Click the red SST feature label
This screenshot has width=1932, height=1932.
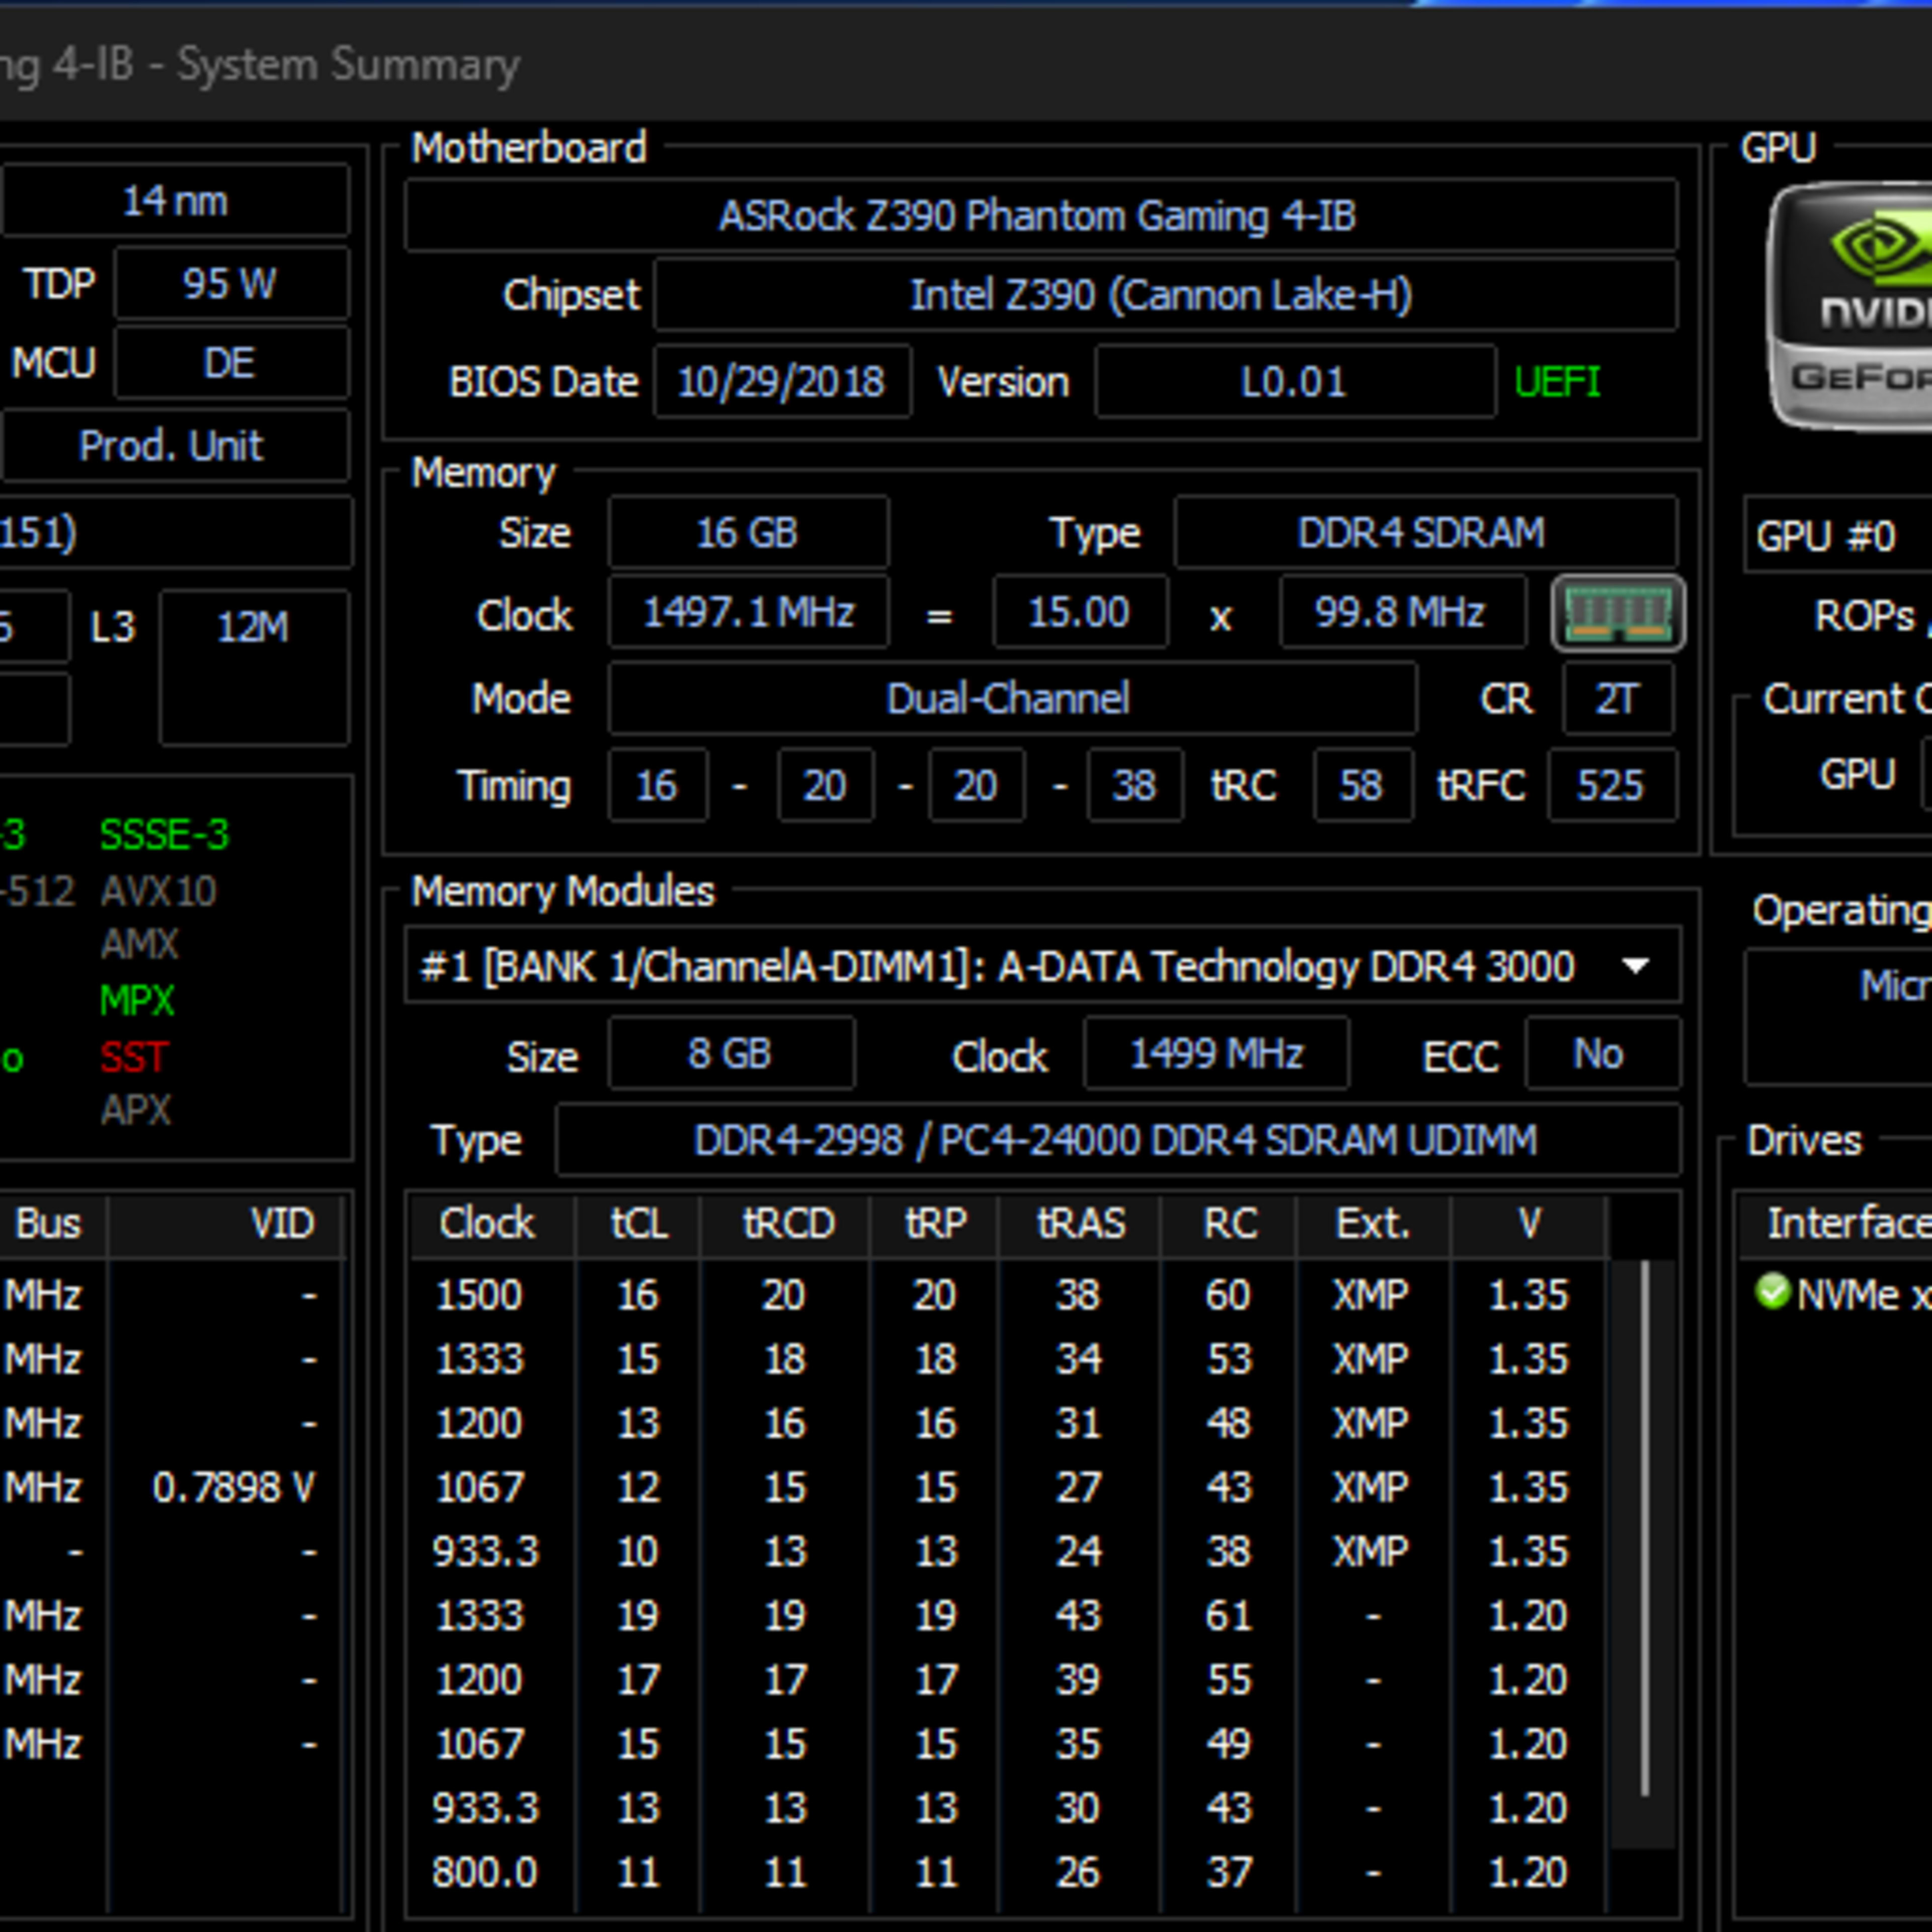134,1057
